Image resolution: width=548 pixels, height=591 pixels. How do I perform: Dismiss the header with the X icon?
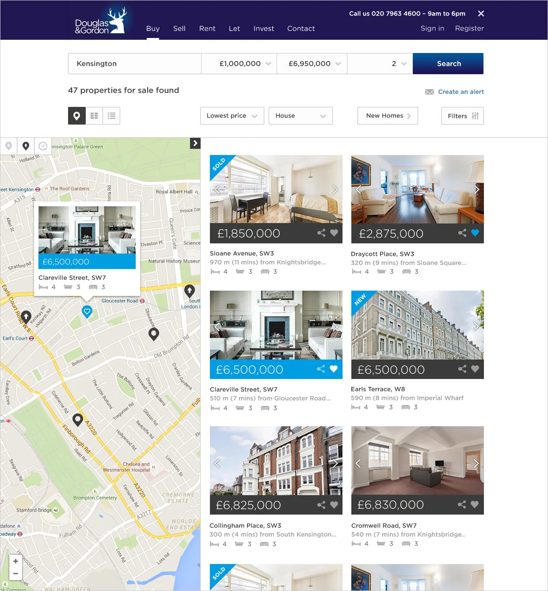pyautogui.click(x=481, y=14)
